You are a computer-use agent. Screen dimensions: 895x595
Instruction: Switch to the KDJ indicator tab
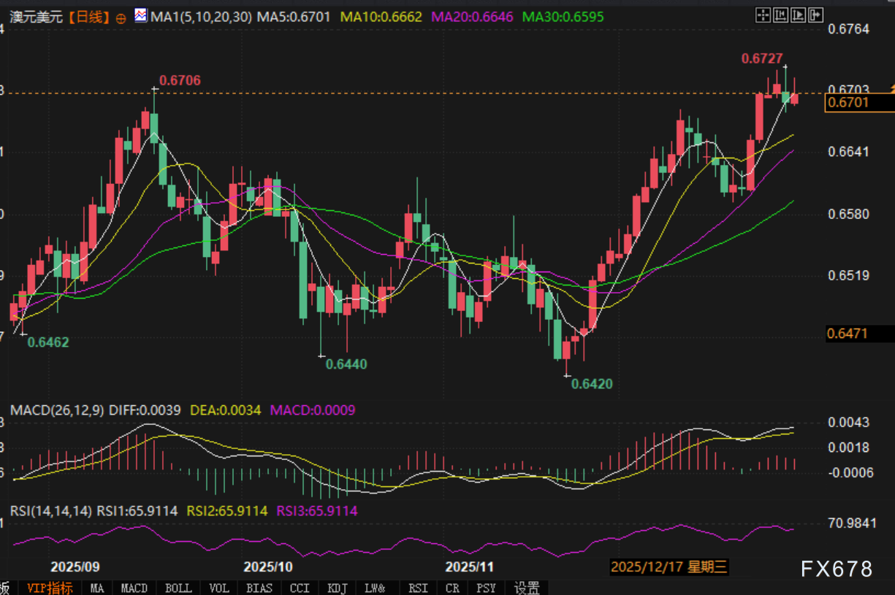(x=338, y=588)
